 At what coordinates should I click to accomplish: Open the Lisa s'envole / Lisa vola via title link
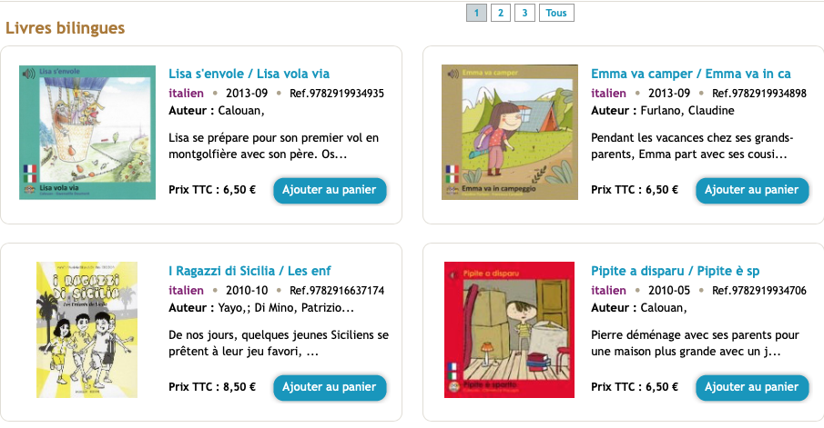(x=249, y=74)
